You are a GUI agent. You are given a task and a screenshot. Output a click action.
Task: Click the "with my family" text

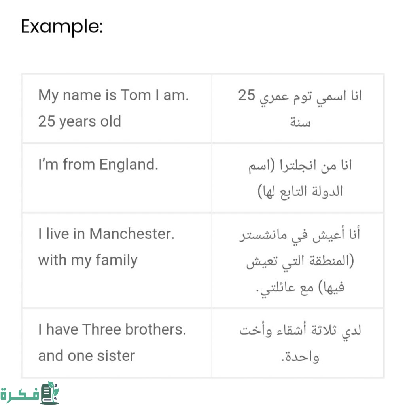coord(88,260)
